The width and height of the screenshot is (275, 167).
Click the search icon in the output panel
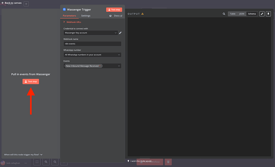click(x=224, y=14)
